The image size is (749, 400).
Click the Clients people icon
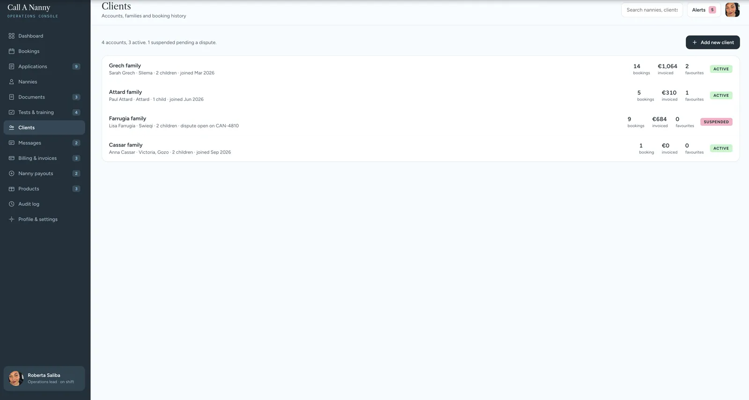(12, 128)
